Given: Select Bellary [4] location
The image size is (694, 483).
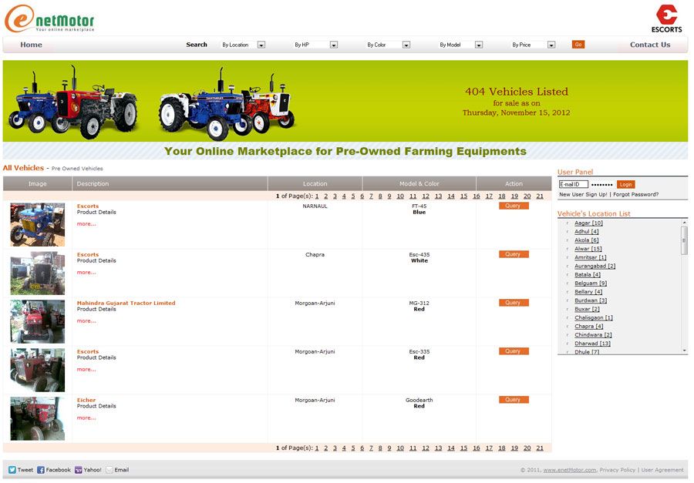Looking at the screenshot, I should point(588,292).
